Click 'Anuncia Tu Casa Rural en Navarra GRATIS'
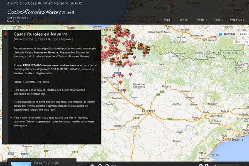Screen dimensions: 249x166 click(45, 3)
